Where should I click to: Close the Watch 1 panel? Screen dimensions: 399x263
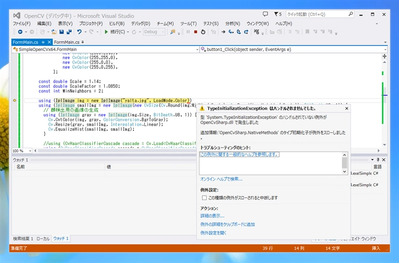pyautogui.click(x=384, y=159)
